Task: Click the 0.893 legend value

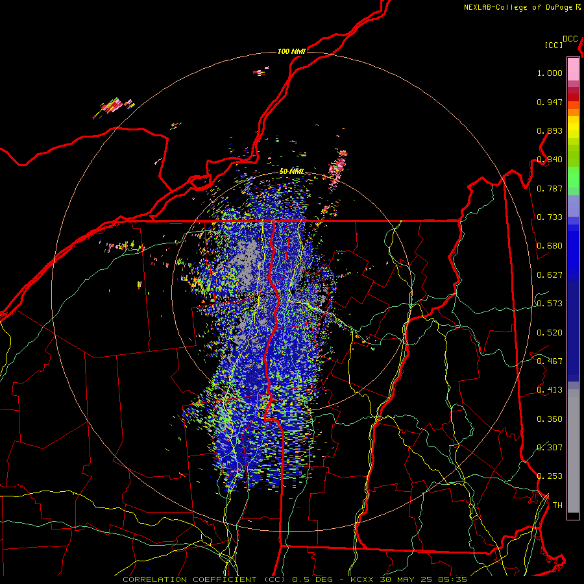Action: coord(550,130)
